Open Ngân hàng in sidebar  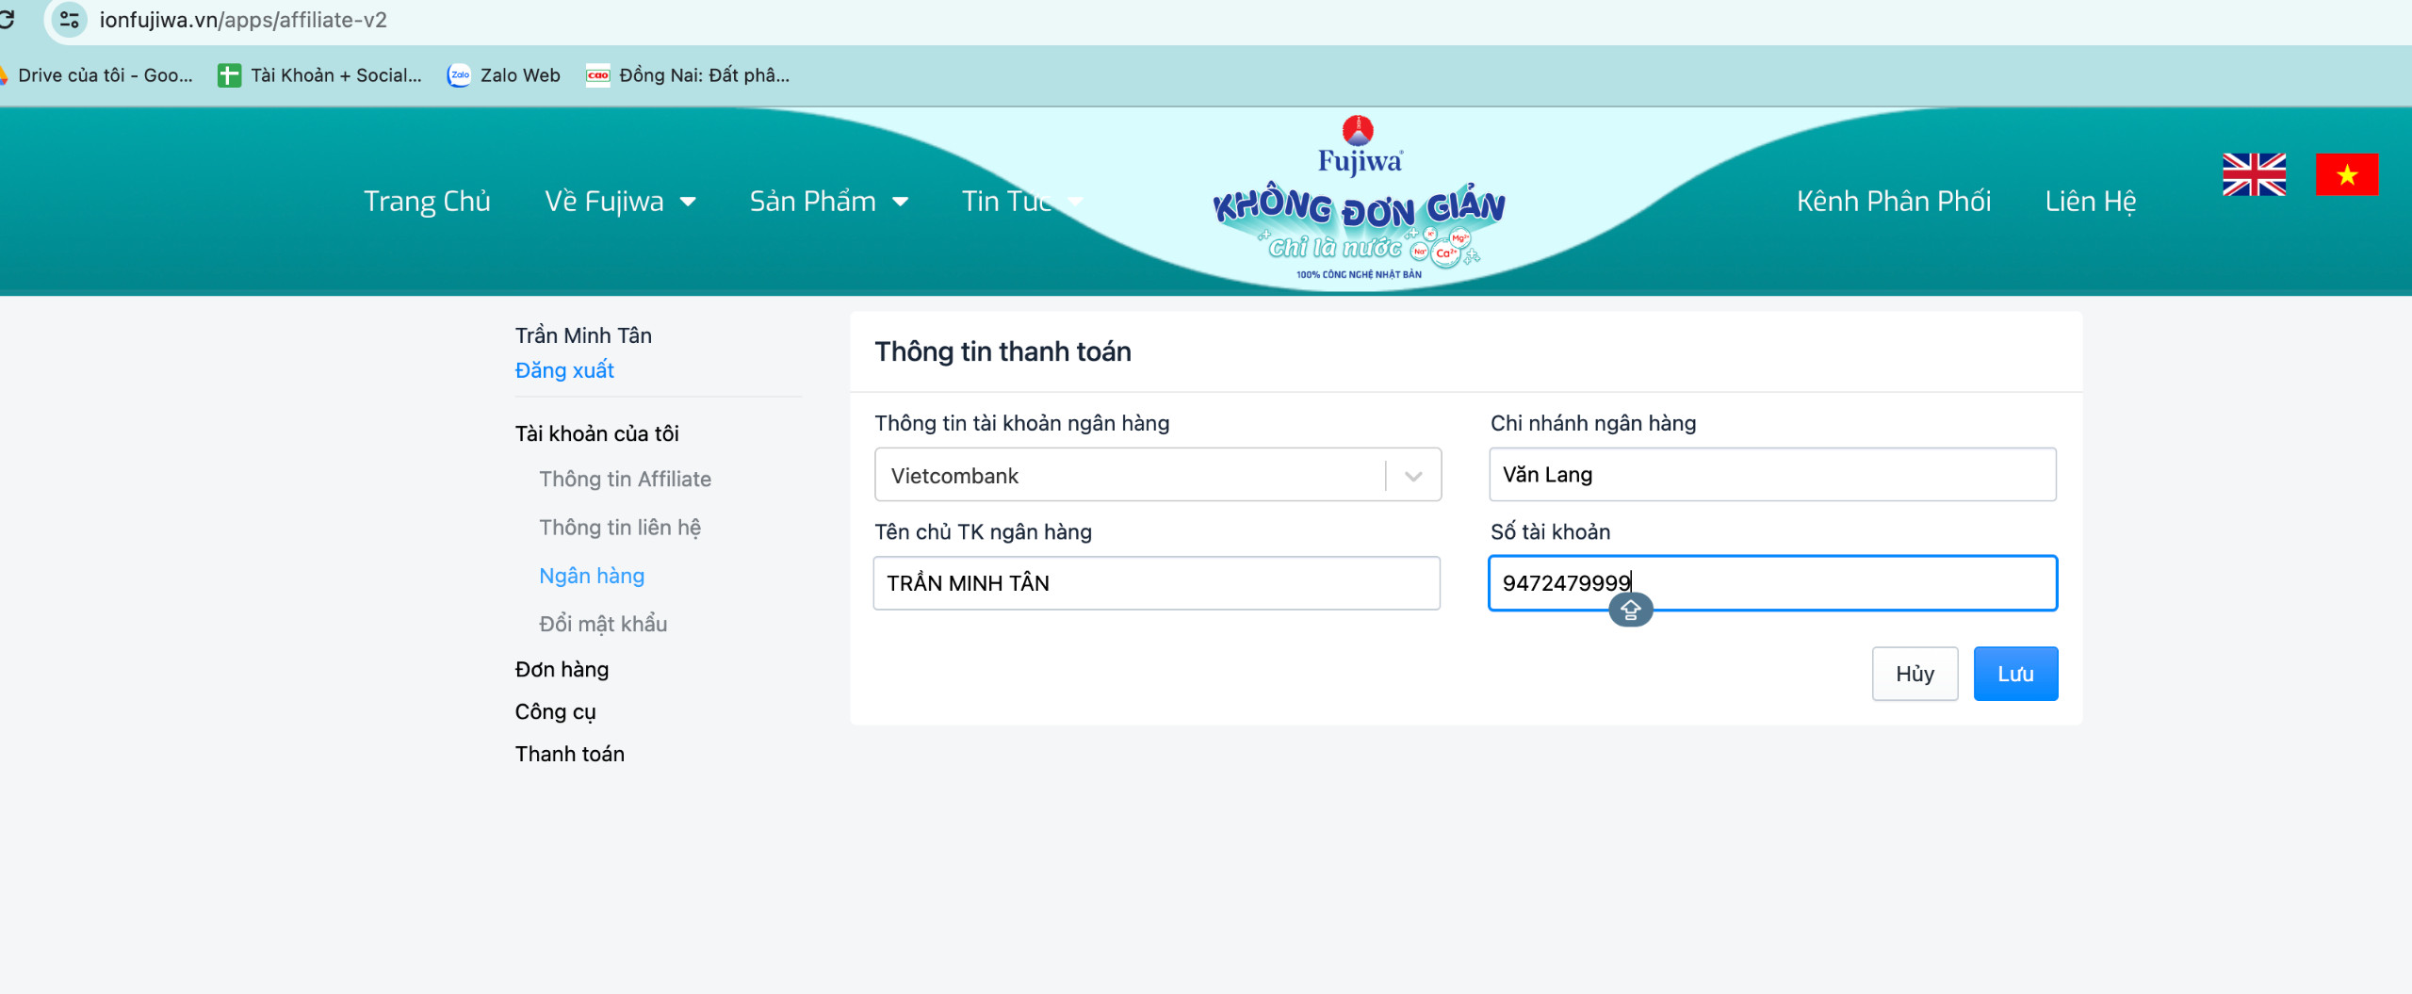tap(592, 576)
